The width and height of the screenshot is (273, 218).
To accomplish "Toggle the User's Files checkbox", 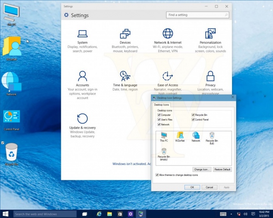I will pos(159,120).
